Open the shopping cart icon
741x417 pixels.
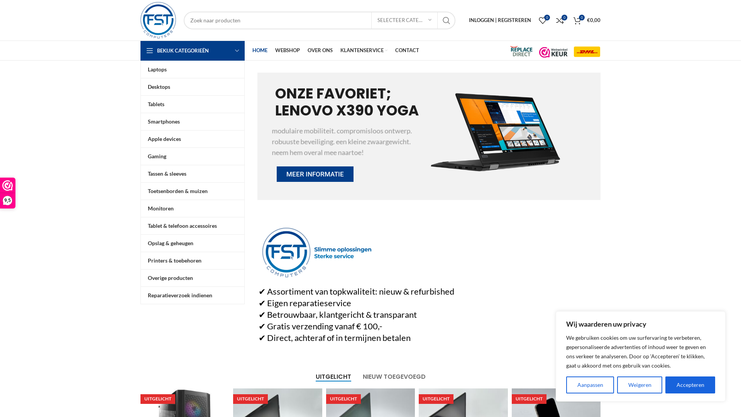point(577,20)
